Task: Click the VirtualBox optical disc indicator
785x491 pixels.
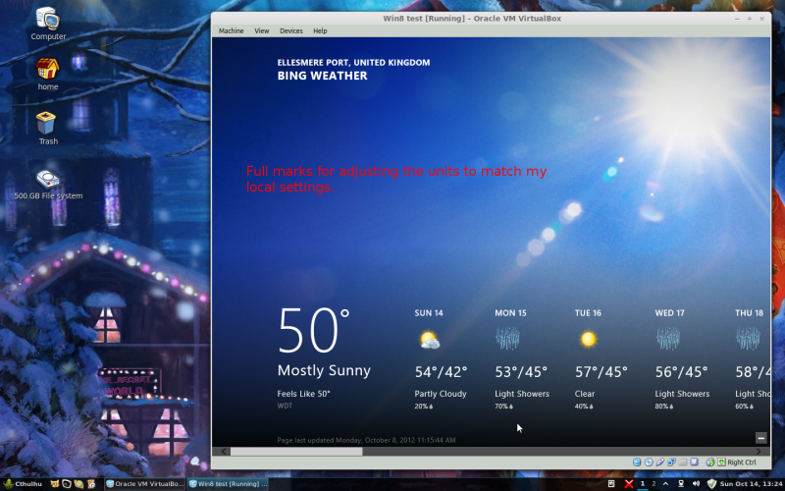Action: click(x=649, y=462)
